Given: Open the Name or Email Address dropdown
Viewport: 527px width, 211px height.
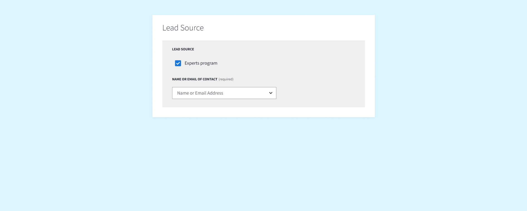Looking at the screenshot, I should [x=224, y=93].
